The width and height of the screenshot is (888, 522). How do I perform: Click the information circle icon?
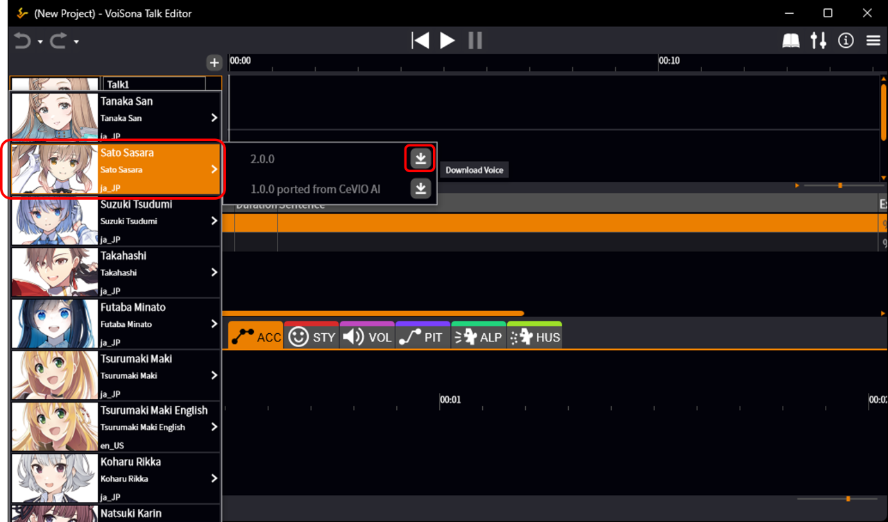846,41
